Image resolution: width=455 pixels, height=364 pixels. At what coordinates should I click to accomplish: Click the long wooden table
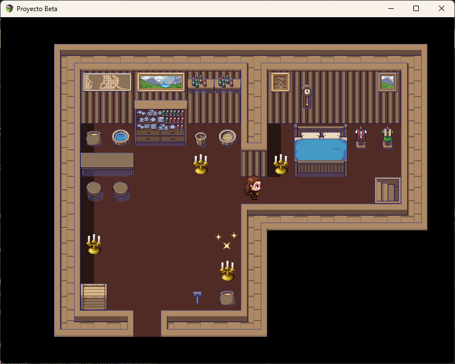pyautogui.click(x=107, y=164)
